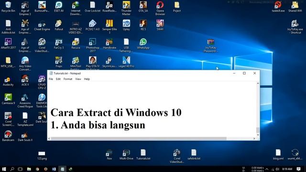Viewport: 306px width, 172px height.
Task: Close the Tutorials.txt Notepad window
Action: tap(254, 73)
